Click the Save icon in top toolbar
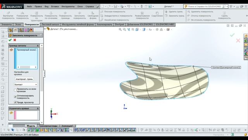248x140 pixels. coord(115,6)
